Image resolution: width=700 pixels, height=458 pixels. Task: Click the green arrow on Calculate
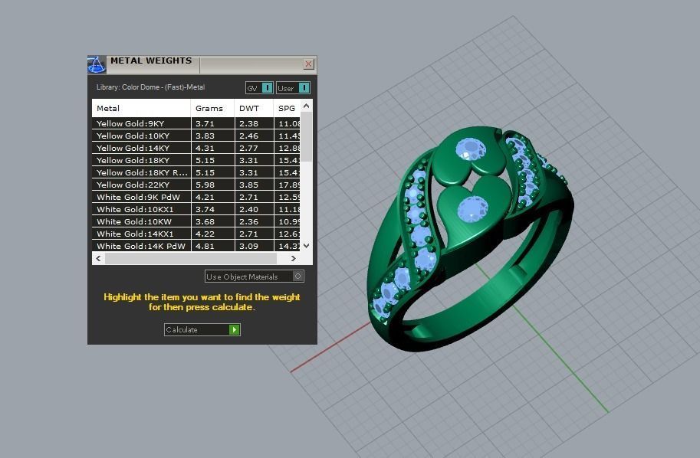(235, 329)
